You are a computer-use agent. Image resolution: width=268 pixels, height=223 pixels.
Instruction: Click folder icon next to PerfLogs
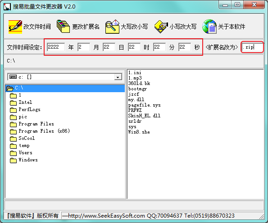(13, 110)
